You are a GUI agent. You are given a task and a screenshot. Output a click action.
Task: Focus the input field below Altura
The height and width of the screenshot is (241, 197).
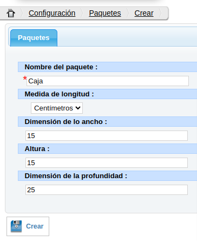pos(107,162)
